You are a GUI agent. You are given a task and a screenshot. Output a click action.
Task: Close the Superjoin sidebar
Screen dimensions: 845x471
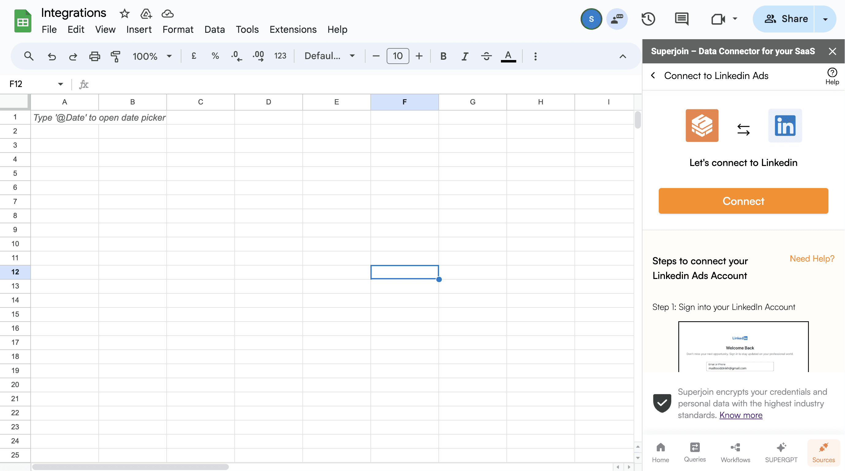832,51
